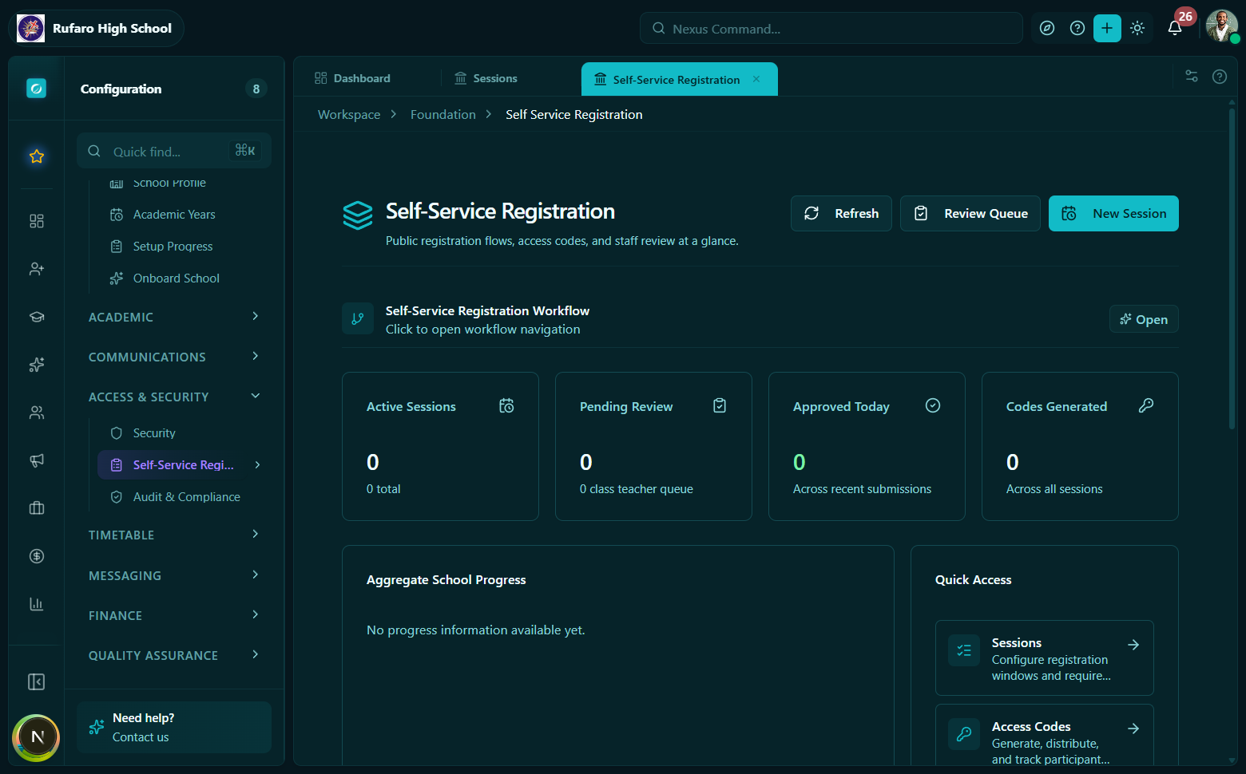The height and width of the screenshot is (774, 1246).
Task: Open notifications bell with 26 badge
Action: [1175, 28]
